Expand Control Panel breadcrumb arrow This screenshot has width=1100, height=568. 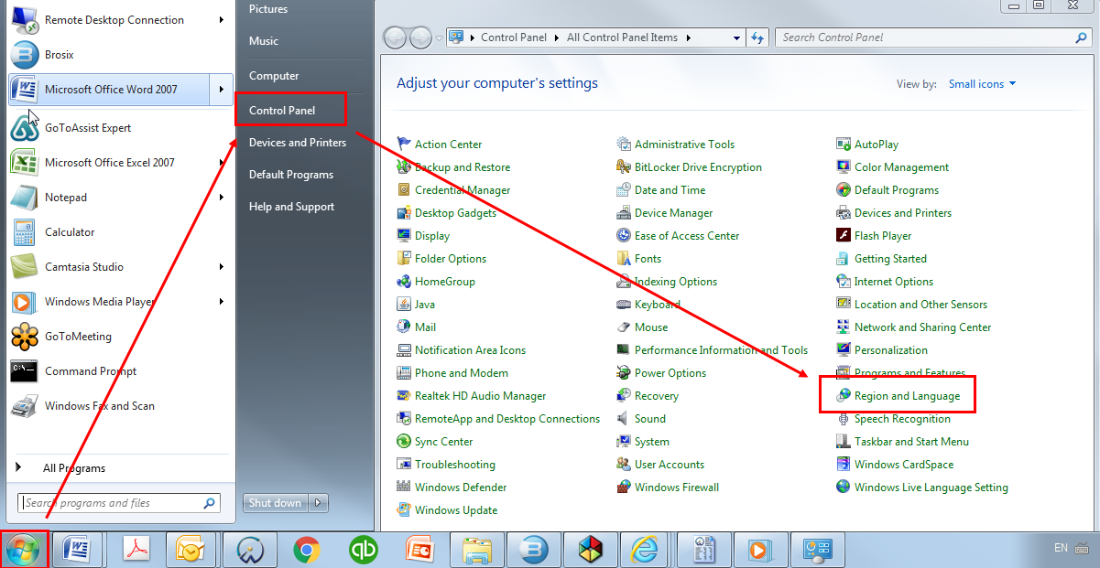(x=556, y=38)
